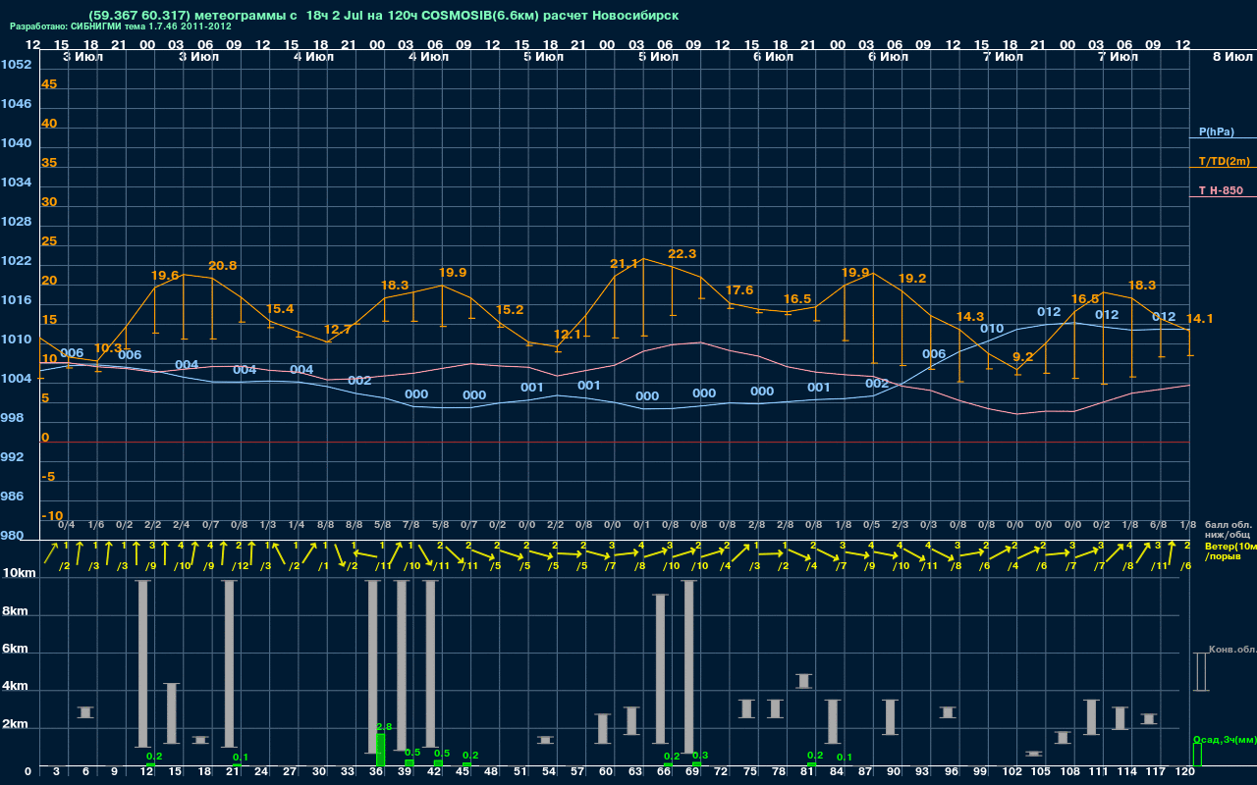Click the 2/3 cloud amount value

point(900,525)
